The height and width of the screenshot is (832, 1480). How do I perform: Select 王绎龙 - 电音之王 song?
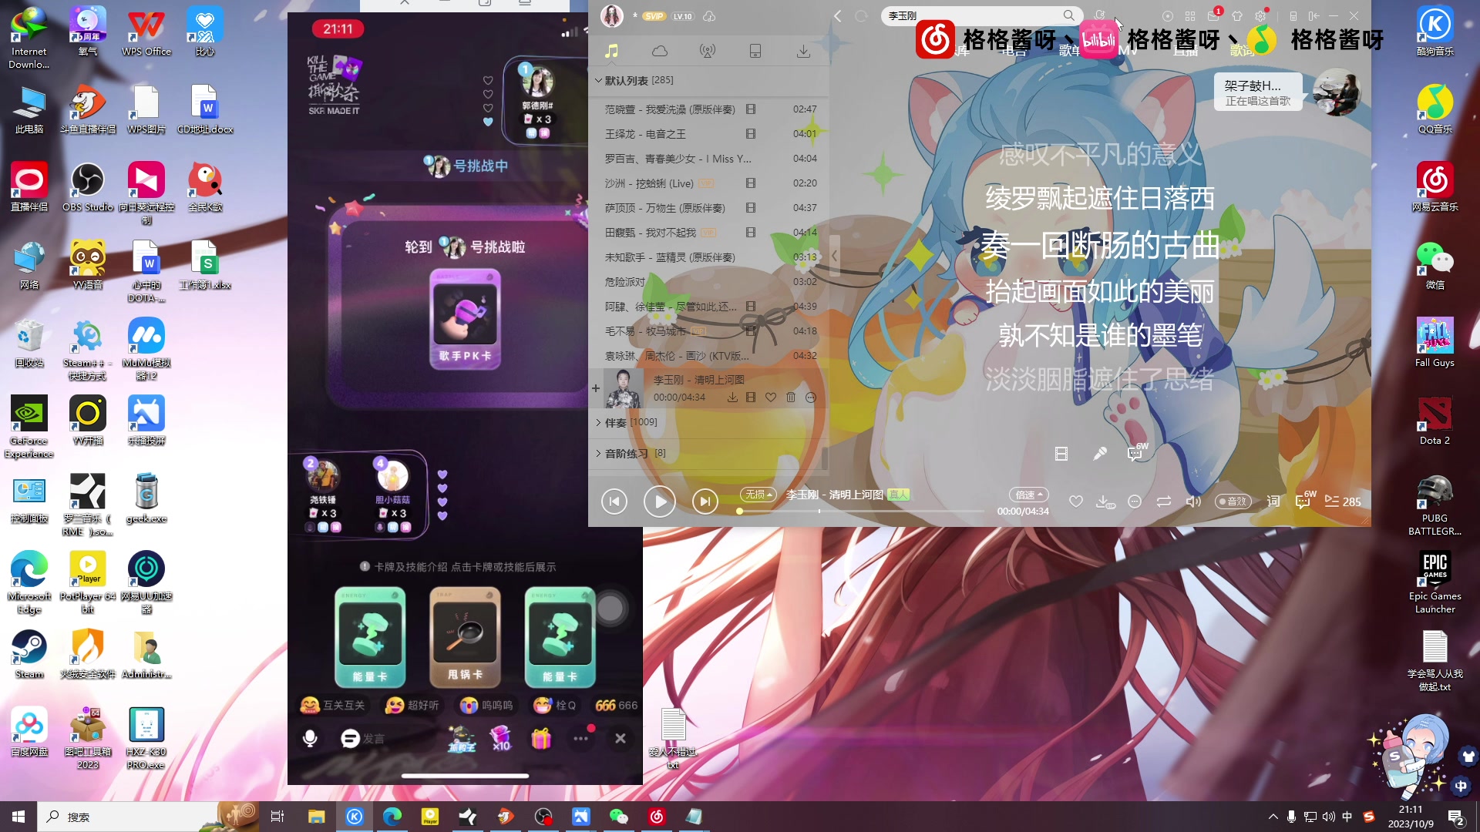(708, 134)
